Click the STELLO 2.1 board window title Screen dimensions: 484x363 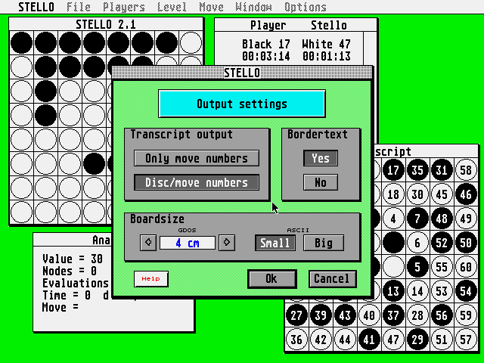[x=106, y=24]
